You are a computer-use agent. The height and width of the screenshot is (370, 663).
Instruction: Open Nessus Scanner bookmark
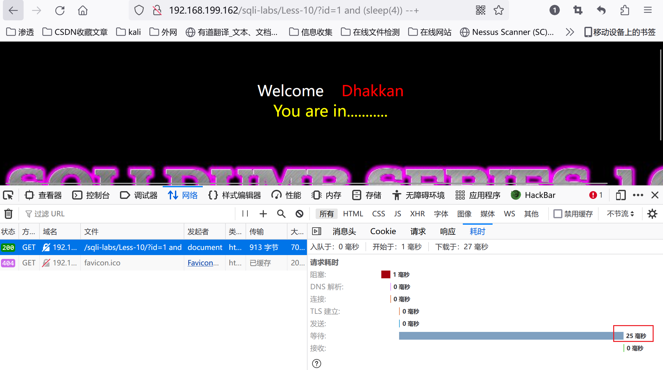[x=507, y=32]
